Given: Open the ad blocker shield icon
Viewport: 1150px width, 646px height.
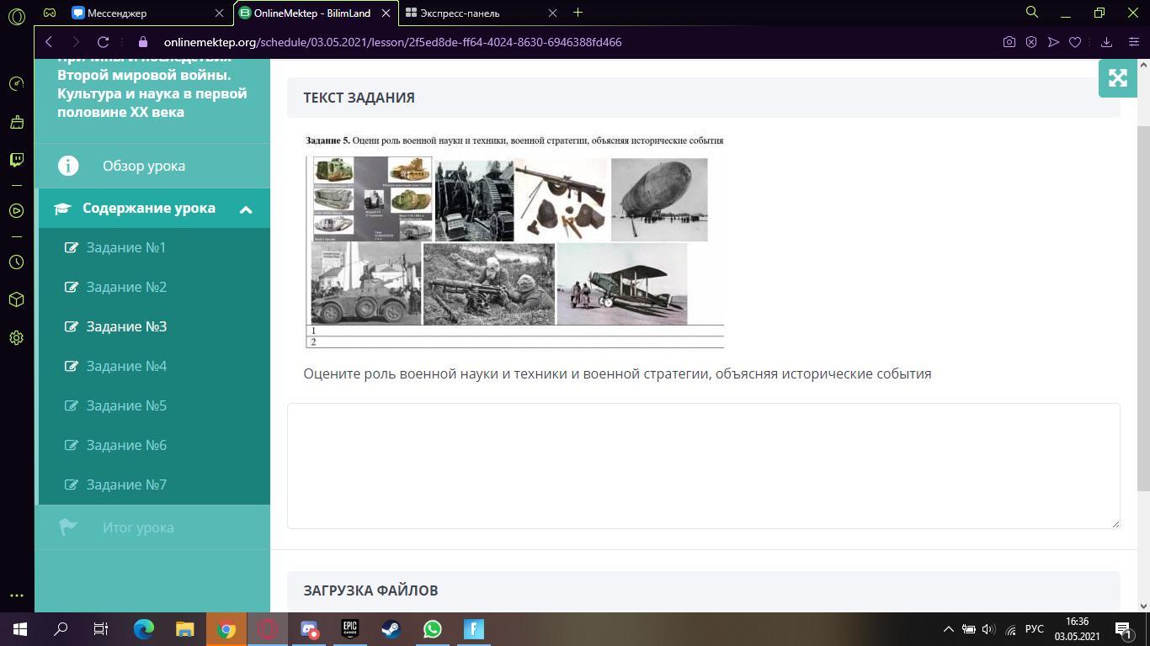Looking at the screenshot, I should 1031,42.
